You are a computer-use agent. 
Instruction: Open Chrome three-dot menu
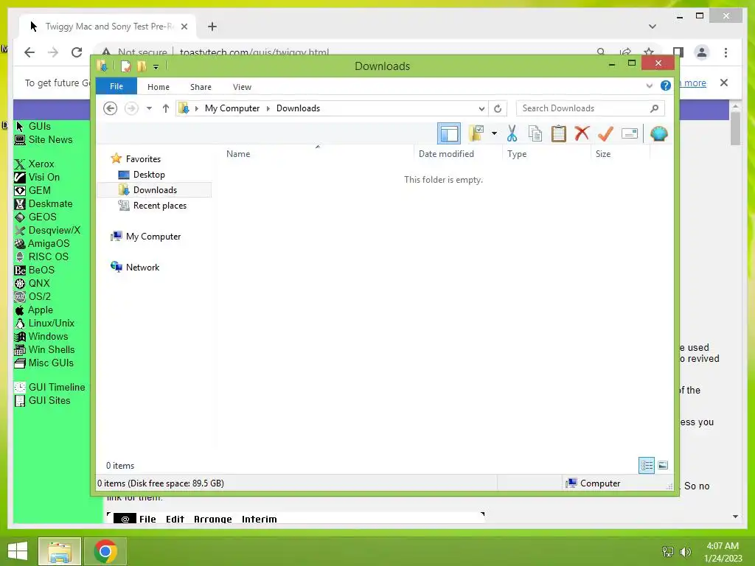coord(726,52)
